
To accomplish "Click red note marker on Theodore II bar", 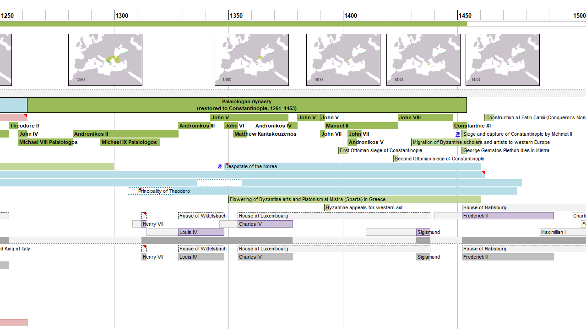I will [26, 116].
